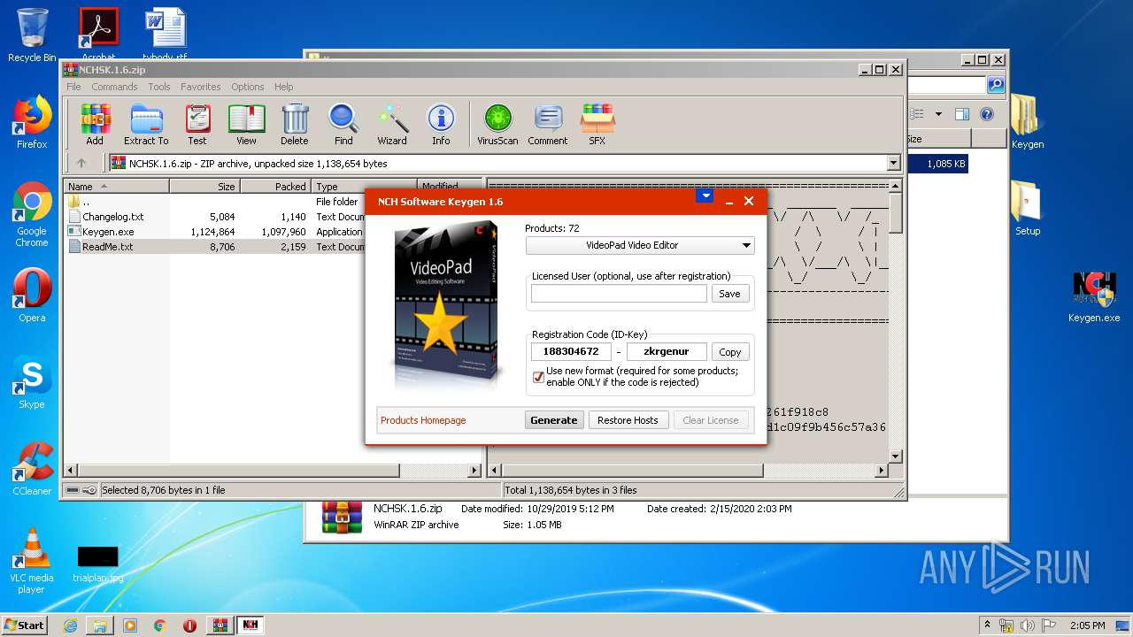Image resolution: width=1133 pixels, height=637 pixels.
Task: Go up one folder level arrow
Action: coord(81,163)
